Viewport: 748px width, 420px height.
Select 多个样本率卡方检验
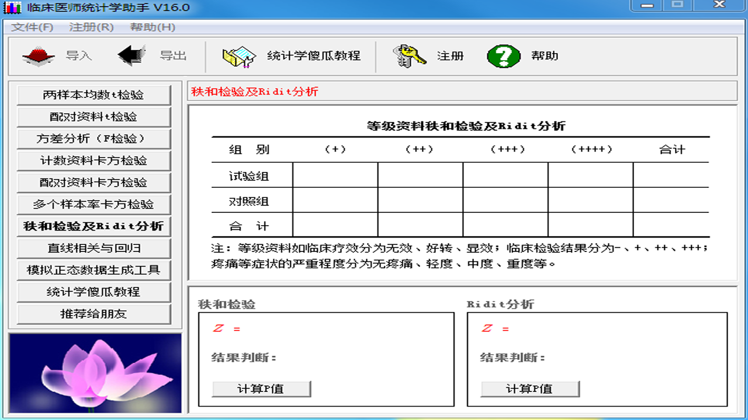point(93,204)
